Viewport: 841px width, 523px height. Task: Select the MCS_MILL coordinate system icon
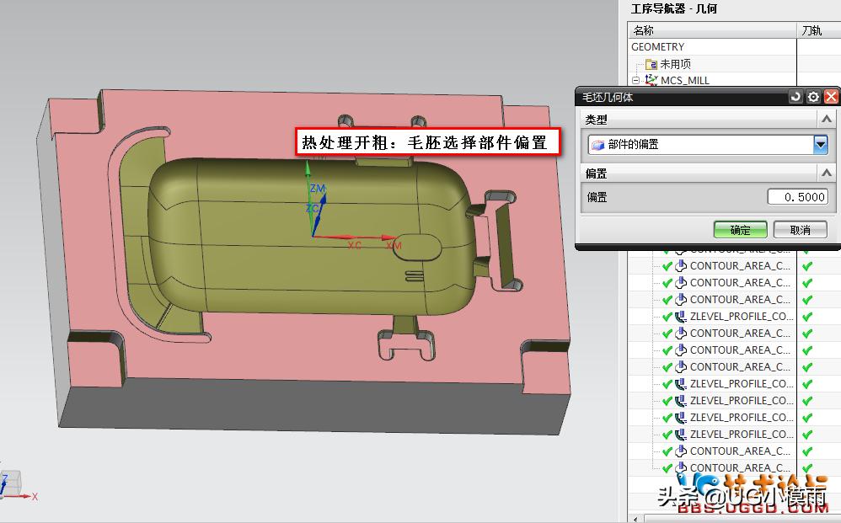(x=651, y=80)
